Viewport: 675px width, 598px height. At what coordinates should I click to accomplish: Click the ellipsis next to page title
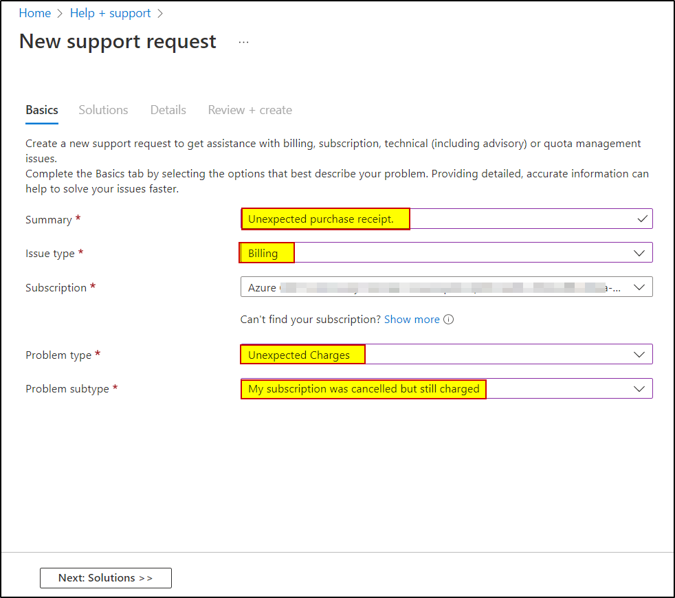click(x=243, y=41)
